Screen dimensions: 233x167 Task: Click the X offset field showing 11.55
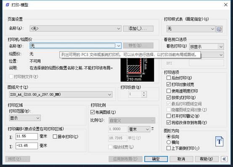click(26, 136)
